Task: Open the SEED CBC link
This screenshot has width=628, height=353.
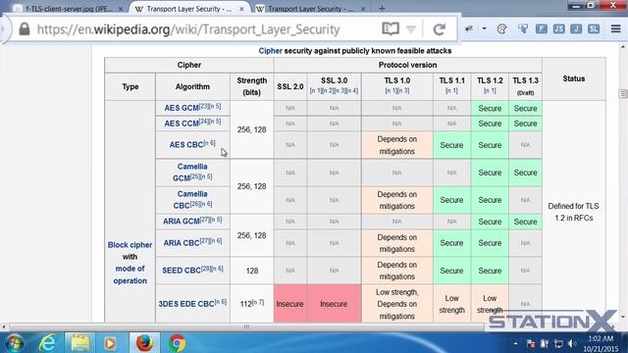Action: (x=181, y=271)
